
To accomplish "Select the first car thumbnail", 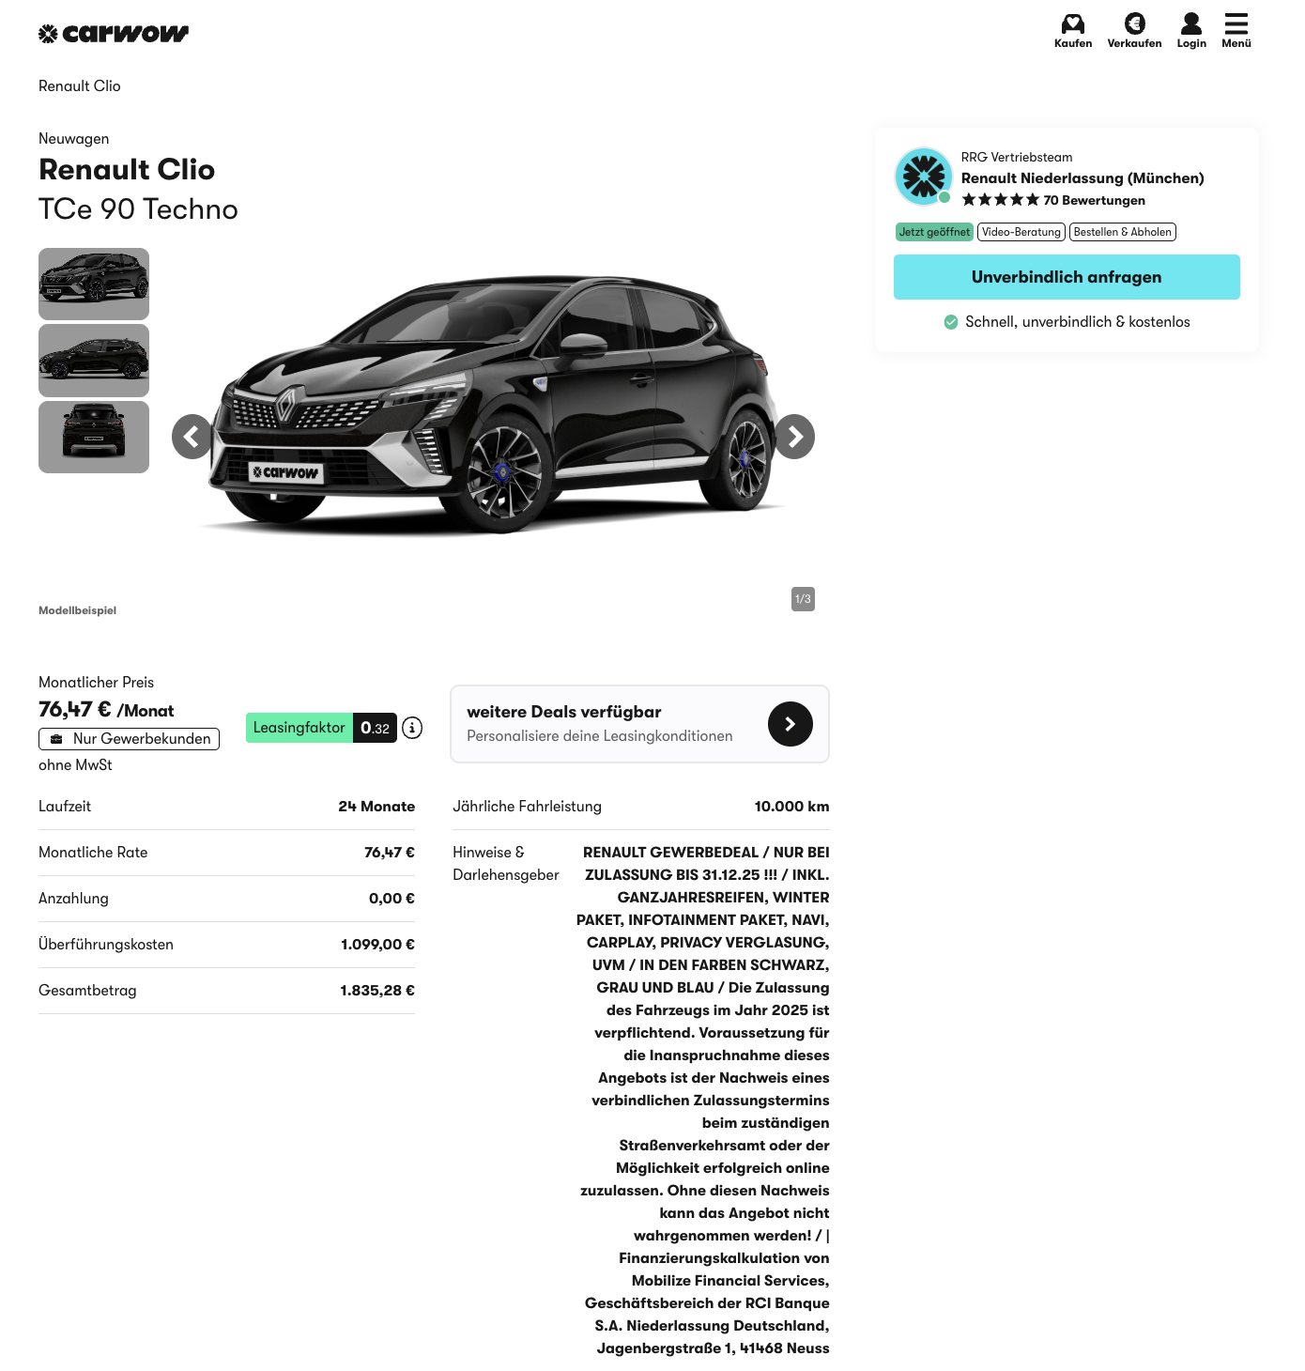I will (94, 284).
